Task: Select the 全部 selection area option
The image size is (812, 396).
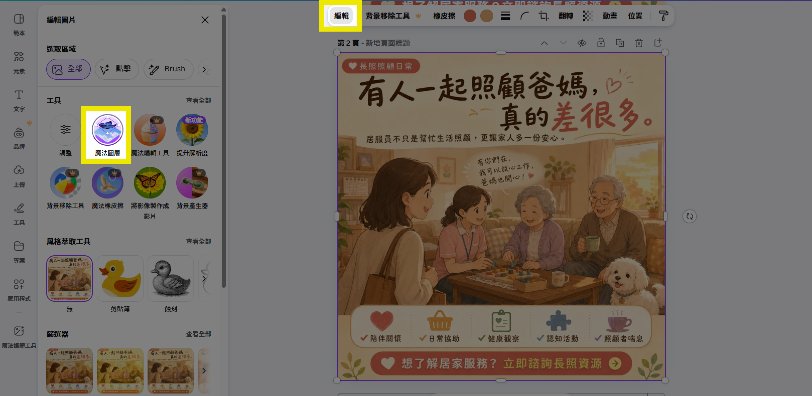Action: click(x=69, y=69)
